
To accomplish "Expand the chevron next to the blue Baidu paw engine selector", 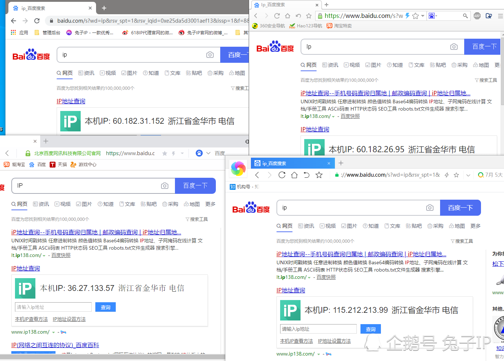I will 208,153.
